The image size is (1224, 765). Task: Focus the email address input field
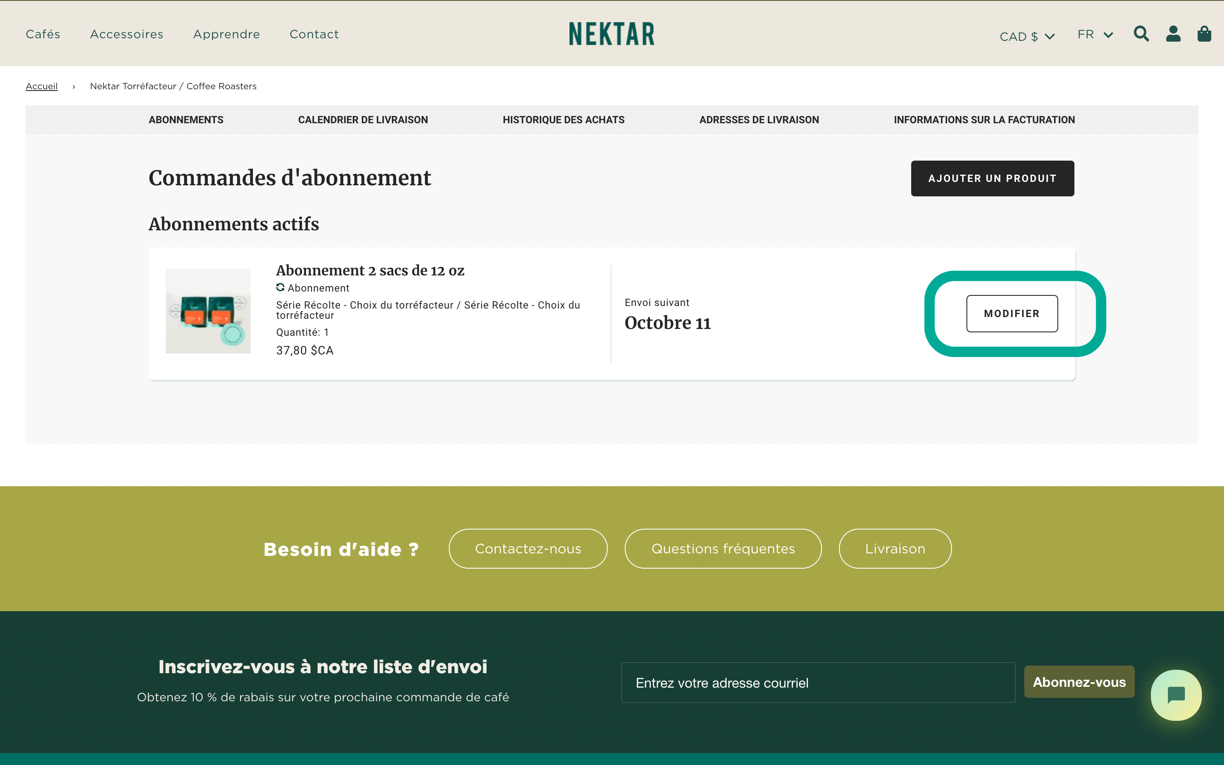[818, 683]
